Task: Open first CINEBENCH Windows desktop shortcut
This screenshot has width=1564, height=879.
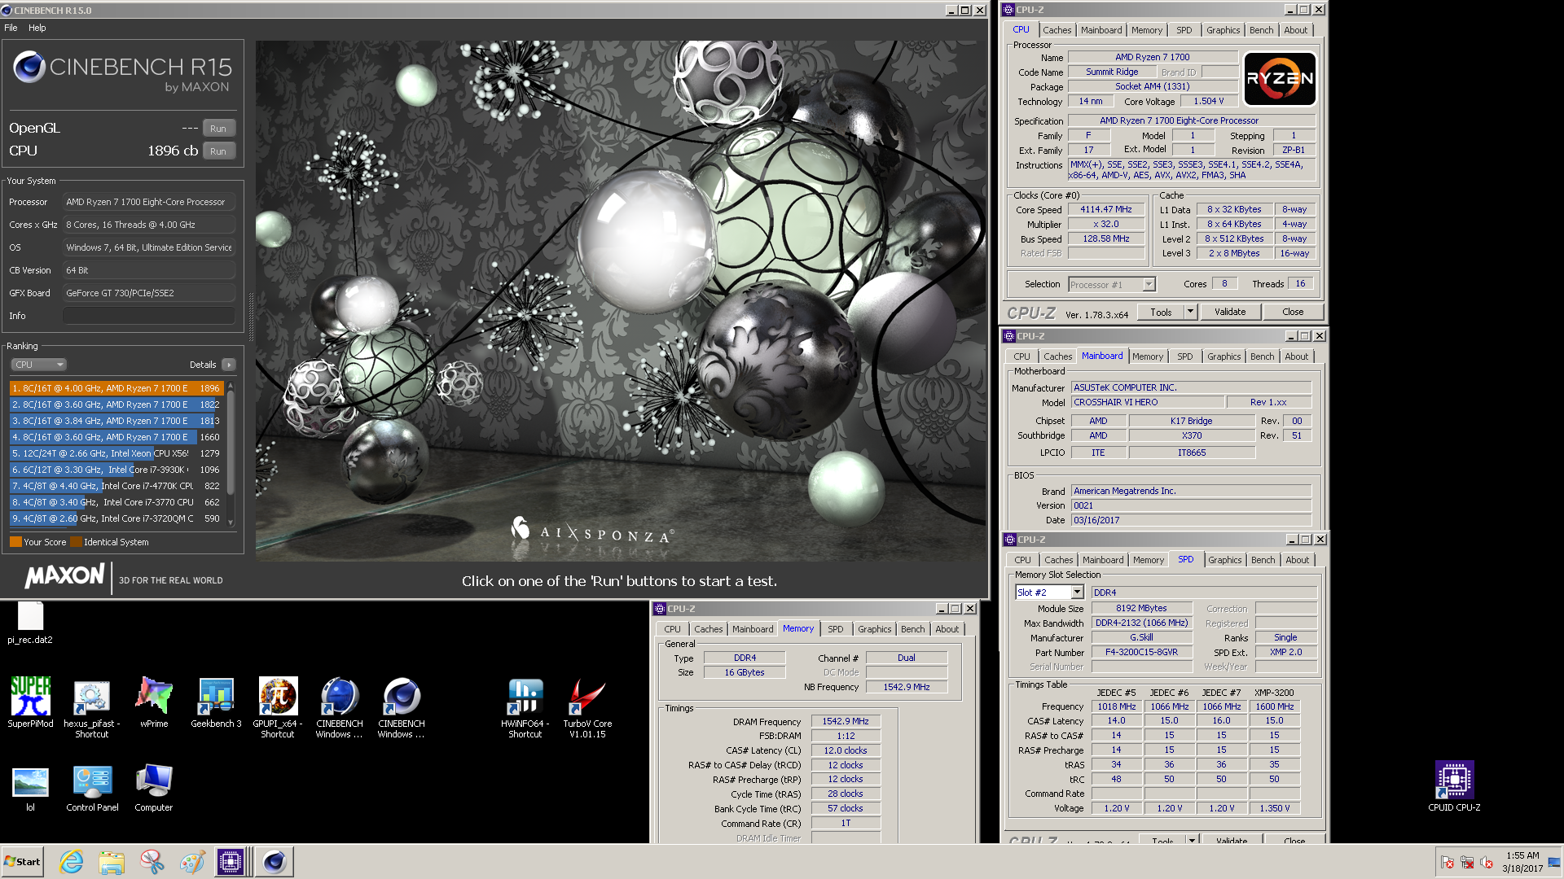Action: (x=340, y=706)
